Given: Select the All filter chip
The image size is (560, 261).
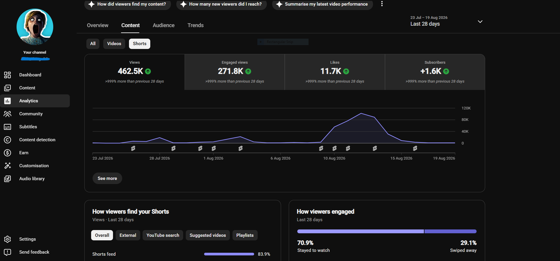Looking at the screenshot, I should [93, 44].
